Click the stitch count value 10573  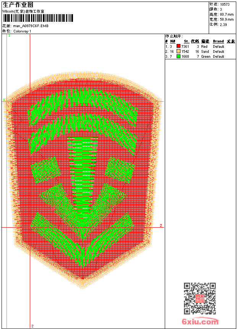click(225, 4)
